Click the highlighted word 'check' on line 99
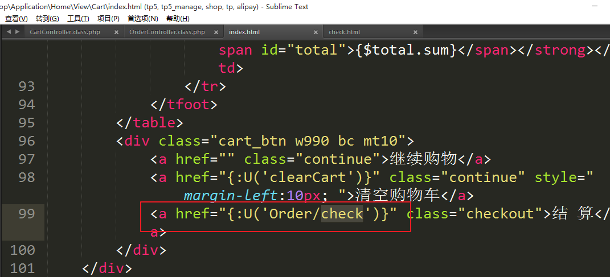Image resolution: width=610 pixels, height=277 pixels. [342, 214]
